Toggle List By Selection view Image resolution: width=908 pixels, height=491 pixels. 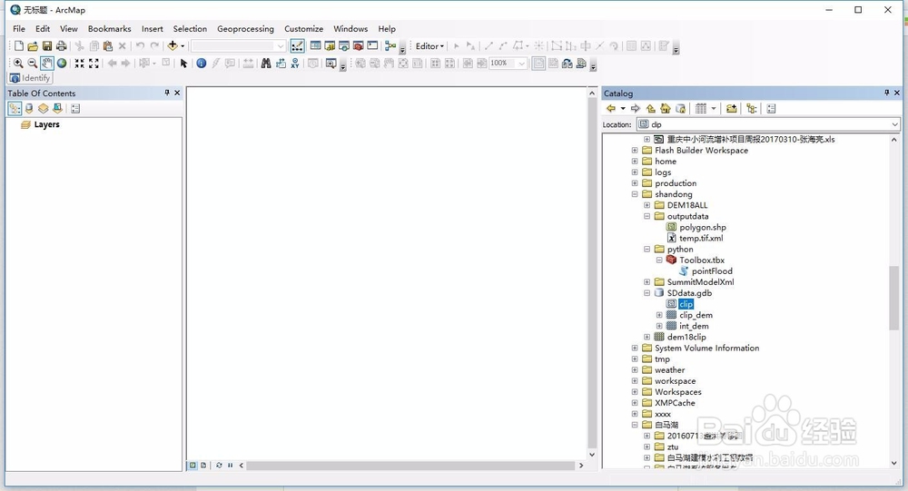click(57, 108)
